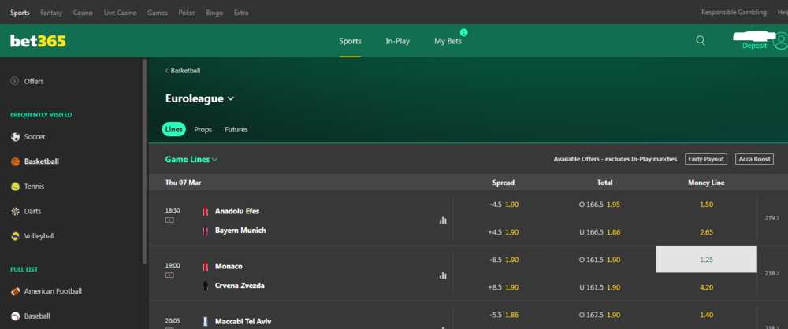Screen dimensions: 788x329
Task: Select Live Casino in the top bar
Action: click(120, 13)
